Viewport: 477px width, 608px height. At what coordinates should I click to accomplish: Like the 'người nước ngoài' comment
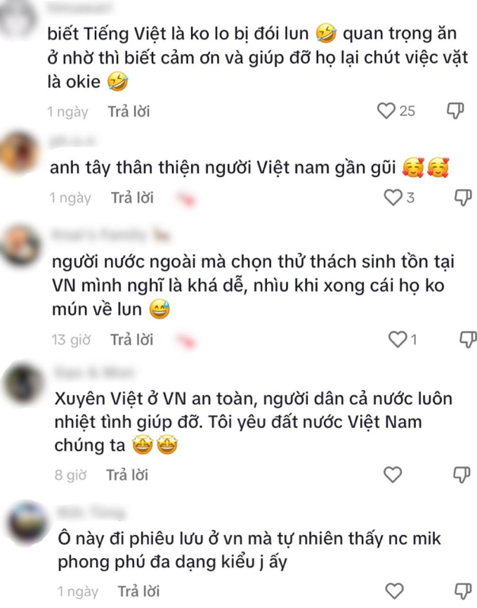(397, 339)
